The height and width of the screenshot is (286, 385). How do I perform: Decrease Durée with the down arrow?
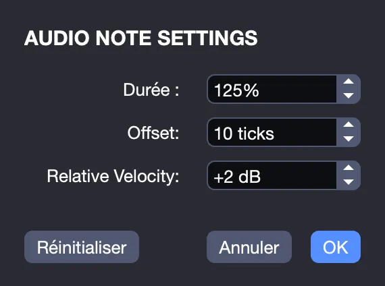(x=349, y=96)
